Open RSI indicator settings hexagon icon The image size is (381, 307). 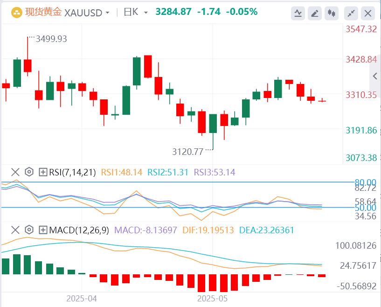(29, 172)
